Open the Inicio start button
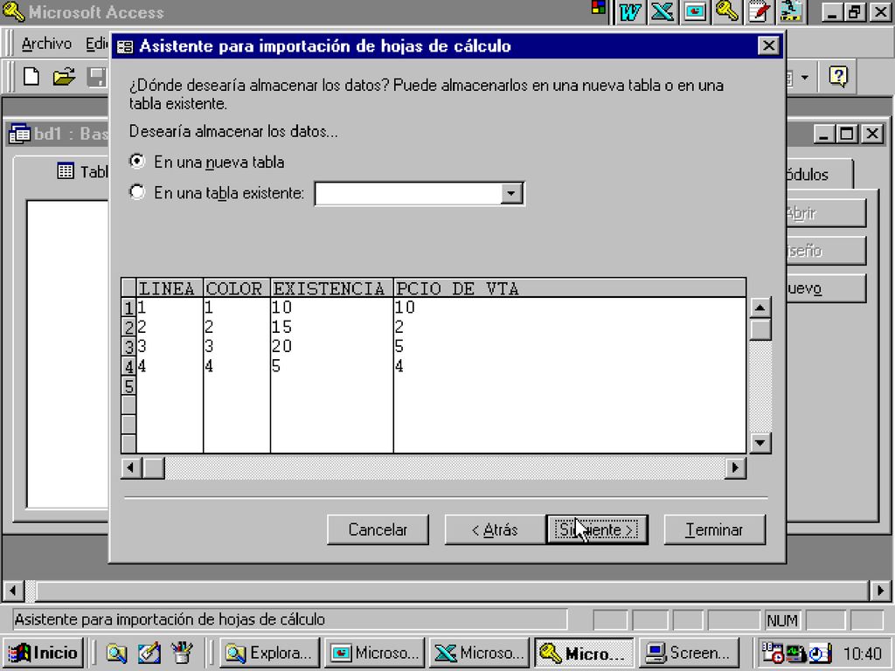The image size is (895, 671). (x=45, y=653)
